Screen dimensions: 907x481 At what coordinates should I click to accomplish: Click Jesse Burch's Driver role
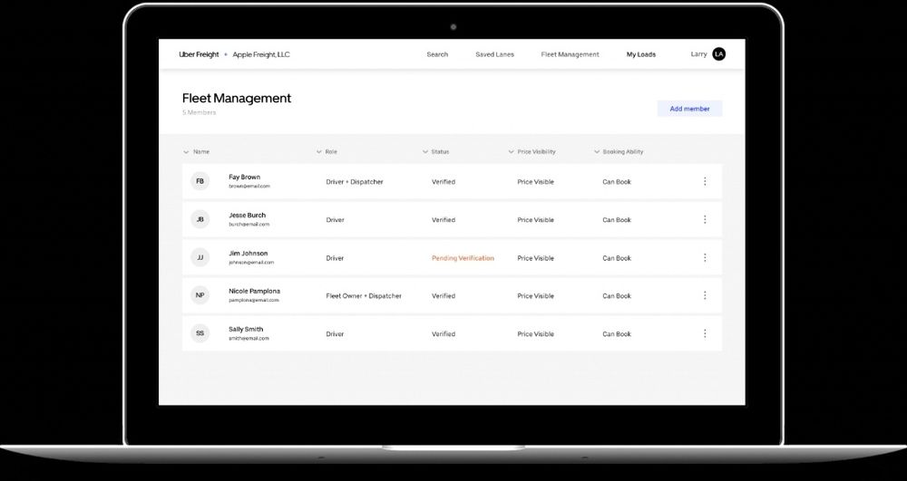(x=335, y=220)
